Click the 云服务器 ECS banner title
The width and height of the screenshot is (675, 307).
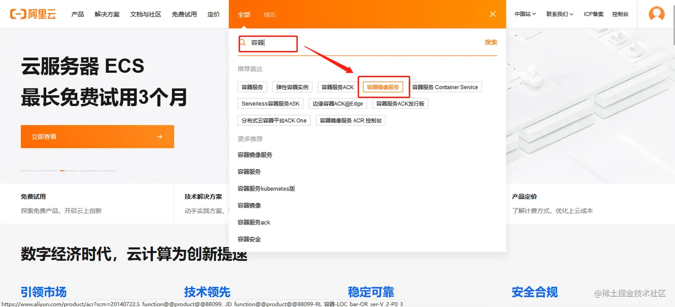83,66
